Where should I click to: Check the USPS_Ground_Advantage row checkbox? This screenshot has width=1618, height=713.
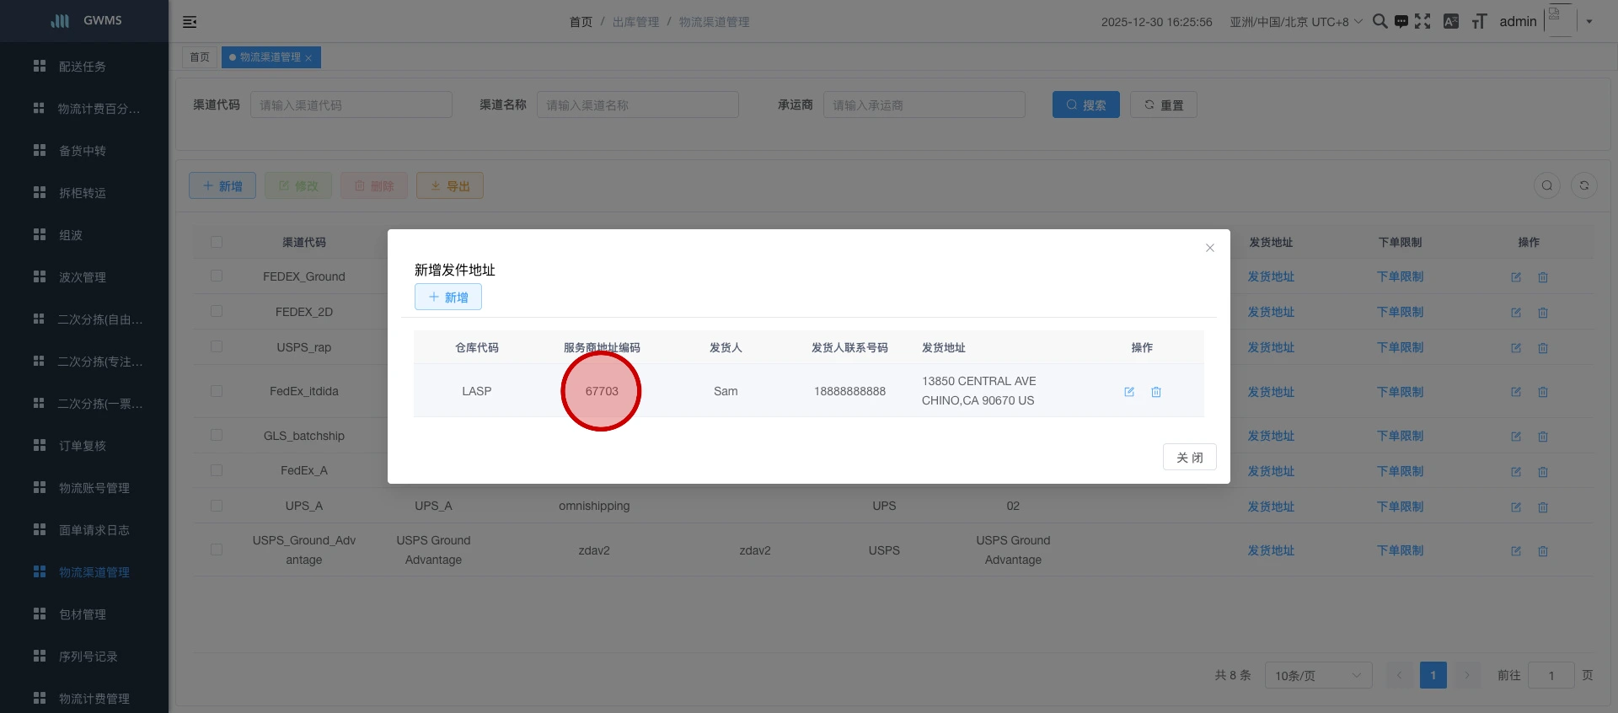click(x=217, y=549)
